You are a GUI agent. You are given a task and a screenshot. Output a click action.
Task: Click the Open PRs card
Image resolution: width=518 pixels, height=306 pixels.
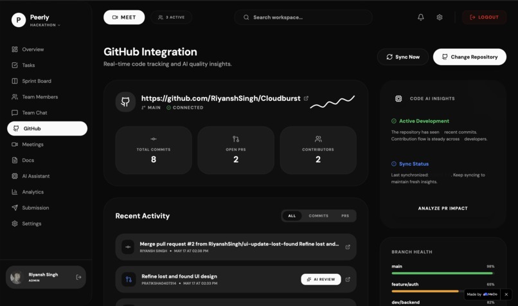click(236, 150)
